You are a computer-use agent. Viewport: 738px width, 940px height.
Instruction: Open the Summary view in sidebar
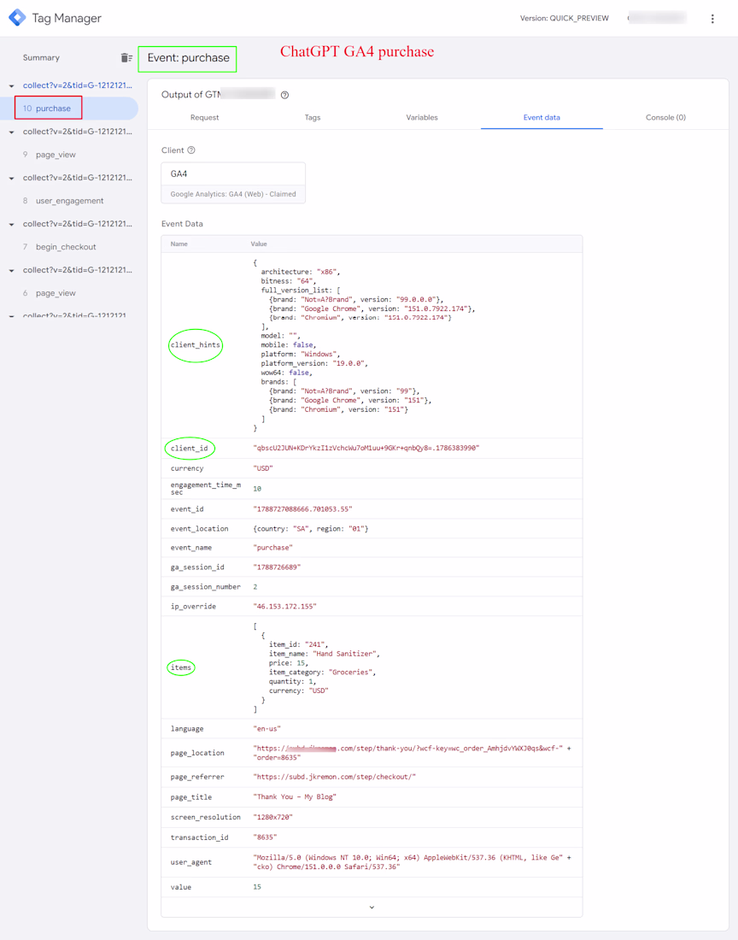pos(41,57)
